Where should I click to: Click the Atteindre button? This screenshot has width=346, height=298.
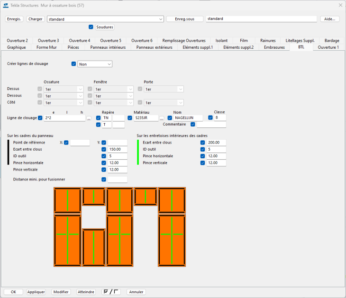(86, 292)
